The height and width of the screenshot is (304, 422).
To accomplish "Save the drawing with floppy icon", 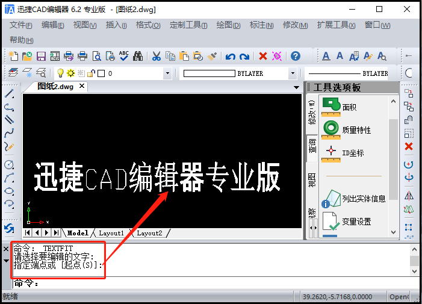I will (x=41, y=56).
